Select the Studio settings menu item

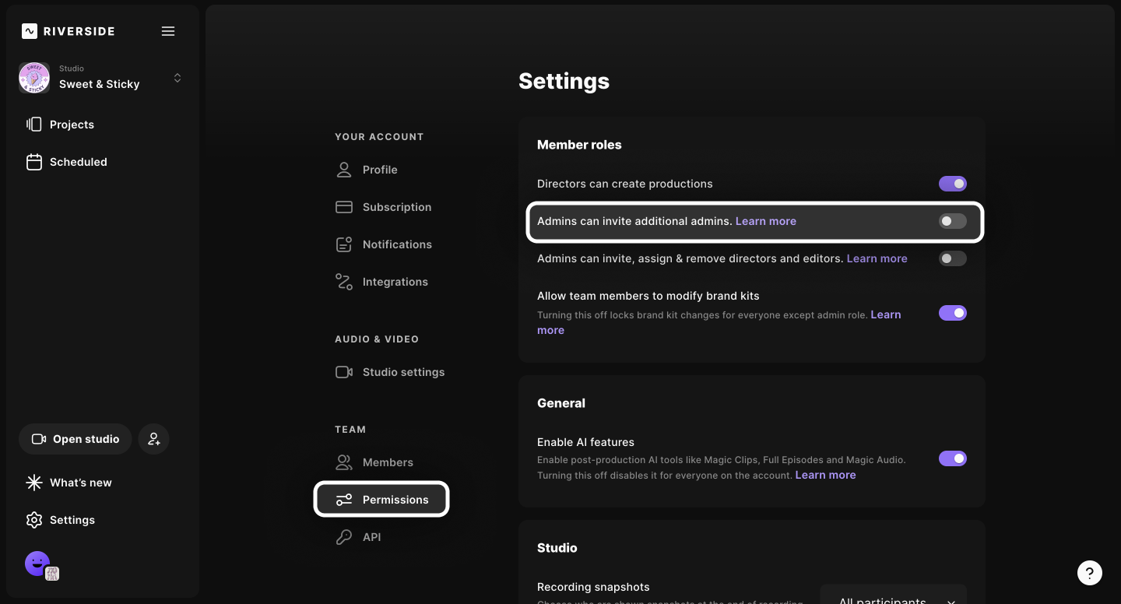[402, 372]
